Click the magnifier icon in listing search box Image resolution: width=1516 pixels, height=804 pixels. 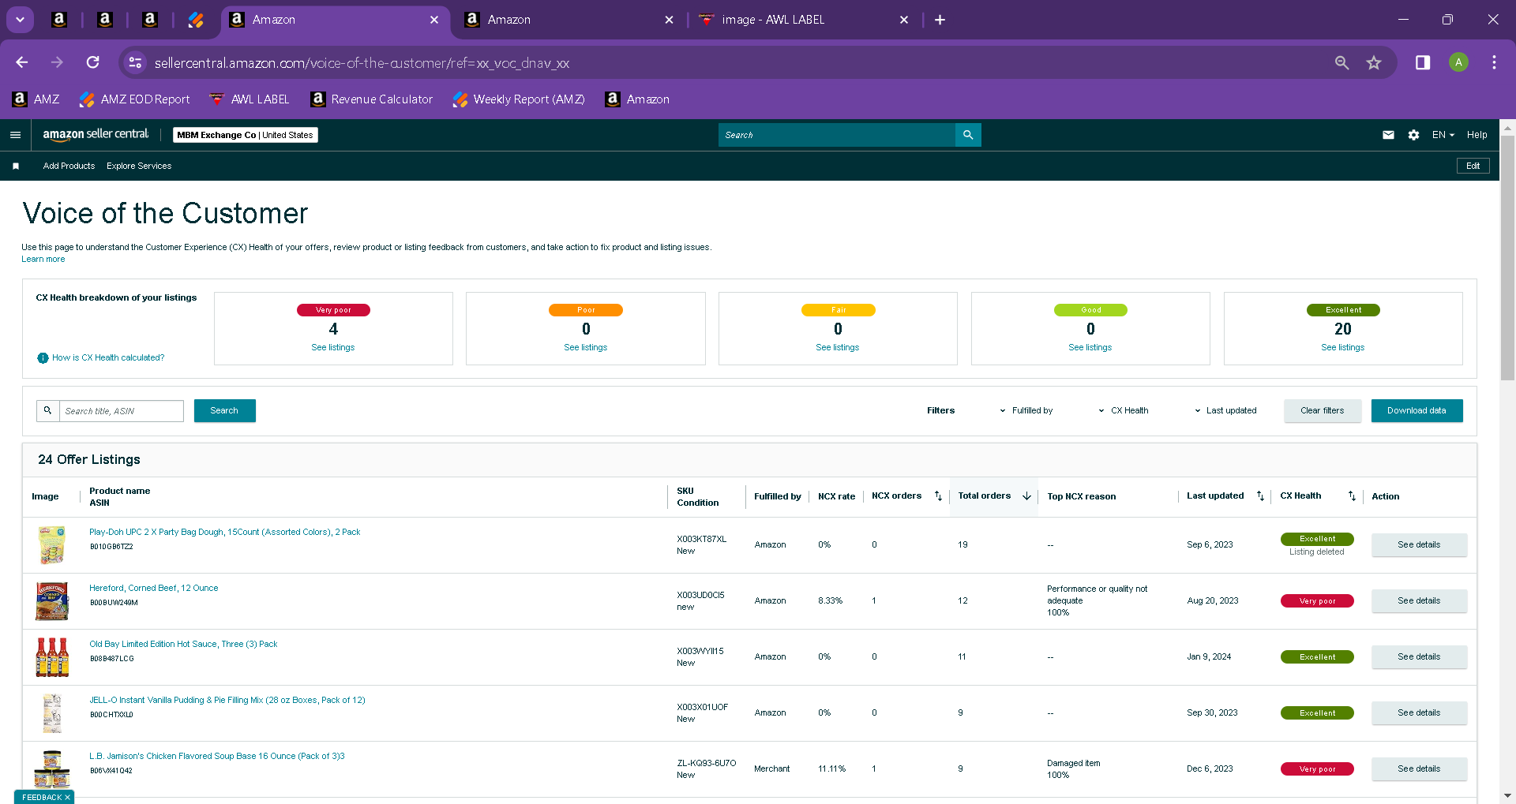click(x=48, y=411)
